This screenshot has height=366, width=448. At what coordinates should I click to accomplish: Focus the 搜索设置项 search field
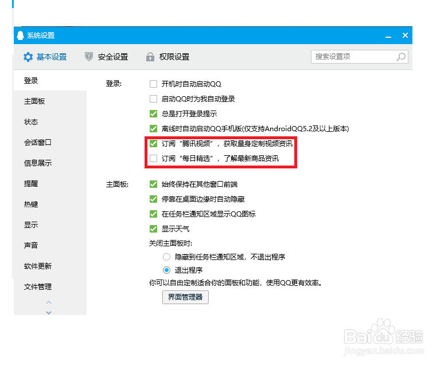360,57
